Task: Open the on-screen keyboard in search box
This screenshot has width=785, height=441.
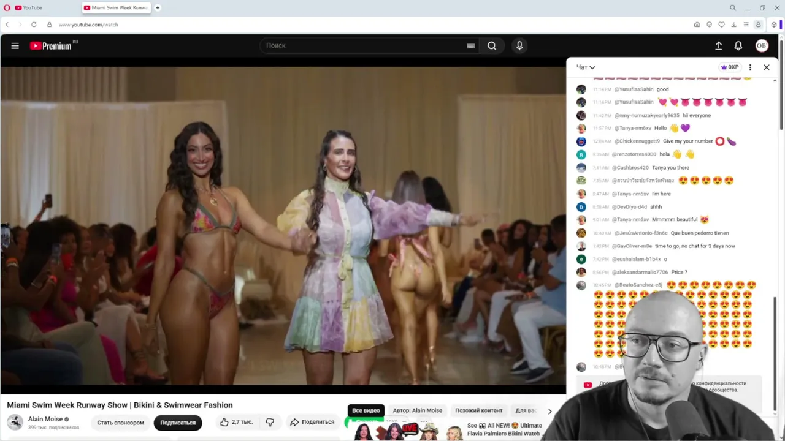Action: 471,45
